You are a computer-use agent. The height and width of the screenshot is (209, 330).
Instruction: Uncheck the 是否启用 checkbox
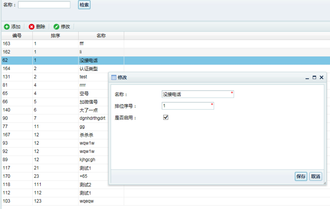click(165, 117)
